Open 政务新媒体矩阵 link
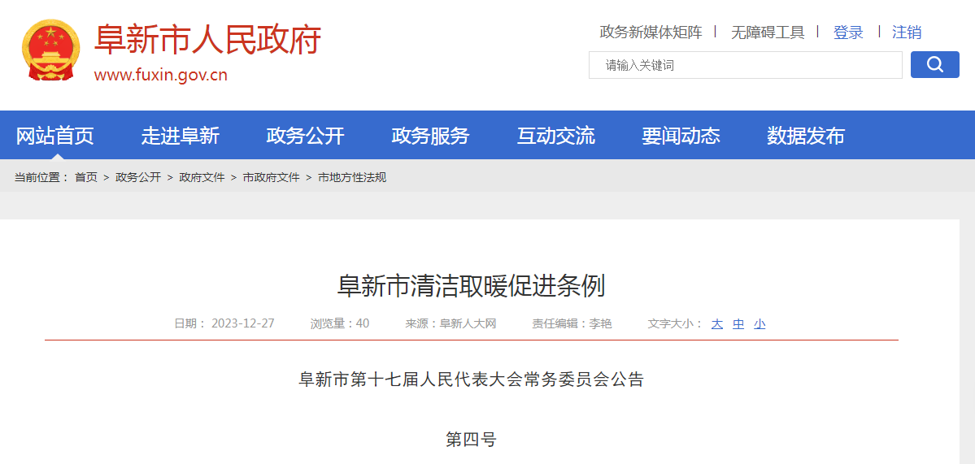This screenshot has width=975, height=464. tap(651, 33)
